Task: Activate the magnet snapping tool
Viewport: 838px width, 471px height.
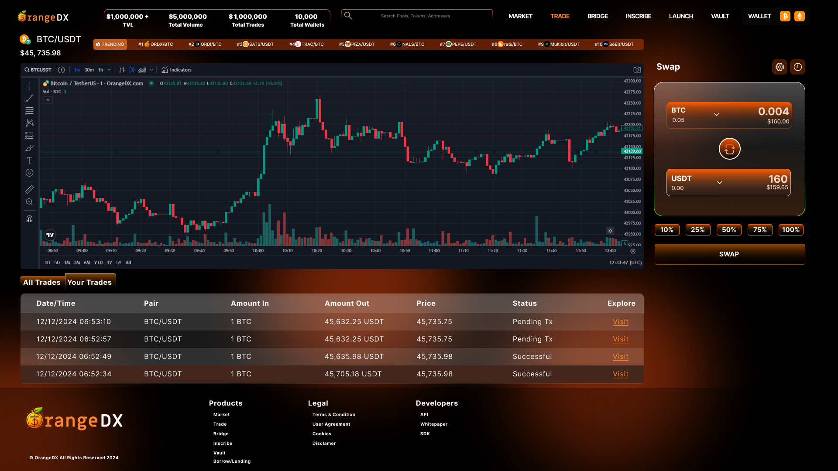Action: pyautogui.click(x=29, y=219)
